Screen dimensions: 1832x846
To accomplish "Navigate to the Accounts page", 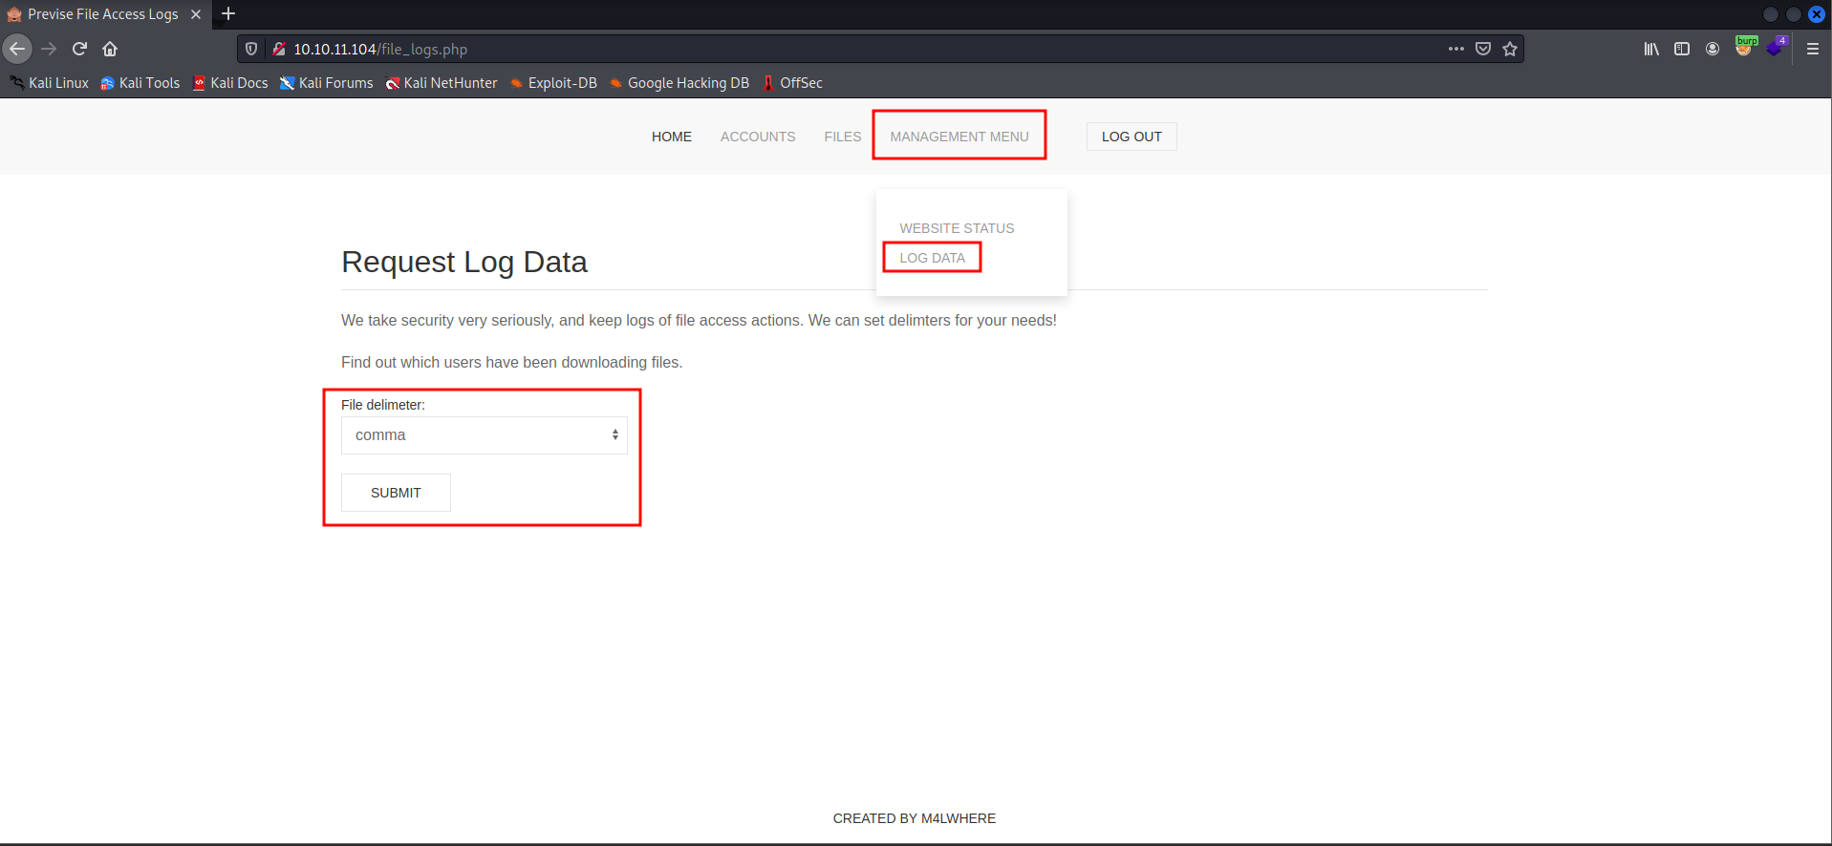I will pyautogui.click(x=757, y=137).
